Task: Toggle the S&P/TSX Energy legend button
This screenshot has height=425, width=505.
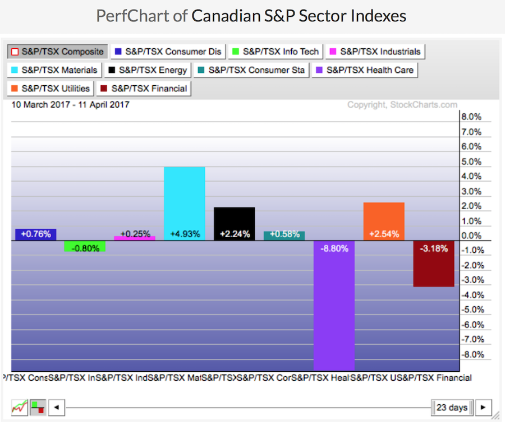Action: (x=149, y=70)
